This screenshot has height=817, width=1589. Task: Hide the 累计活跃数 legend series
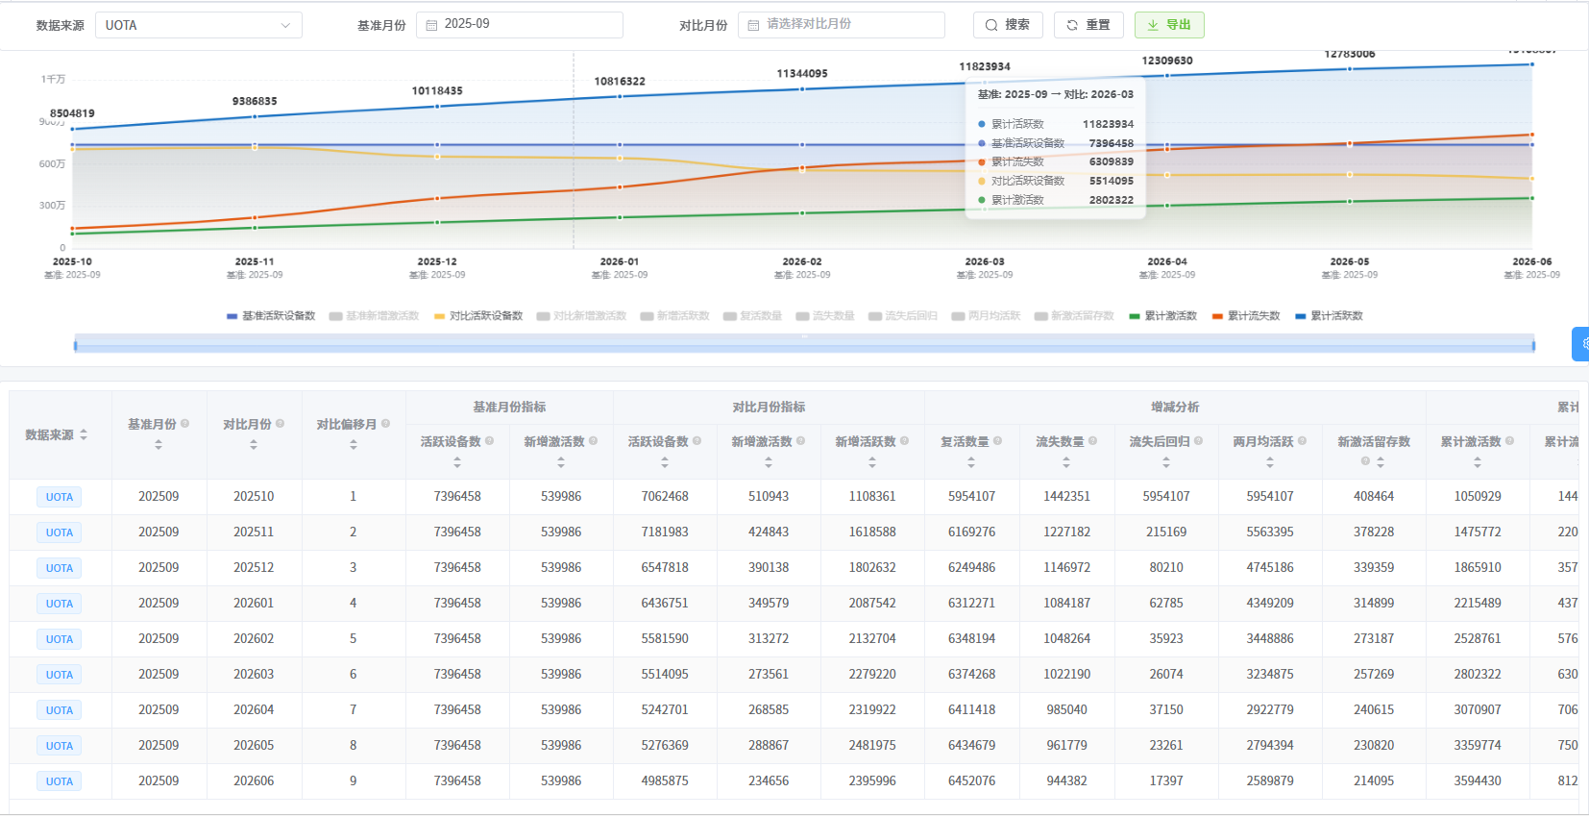coord(1329,316)
